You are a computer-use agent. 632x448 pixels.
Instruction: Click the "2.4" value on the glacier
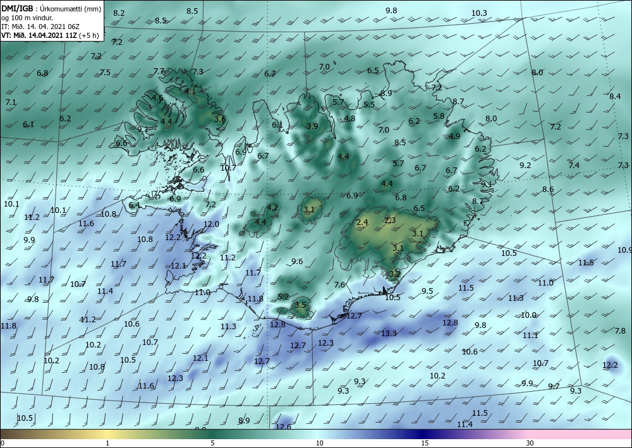tap(362, 222)
